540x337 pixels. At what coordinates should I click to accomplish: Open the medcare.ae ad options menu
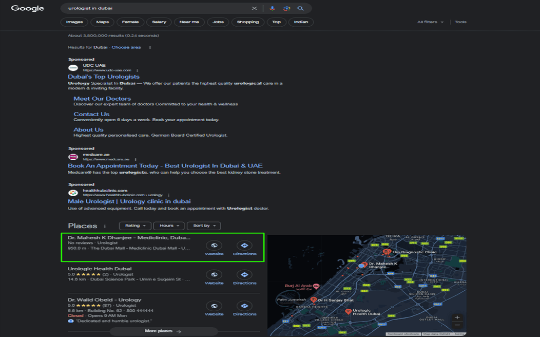pos(136,160)
